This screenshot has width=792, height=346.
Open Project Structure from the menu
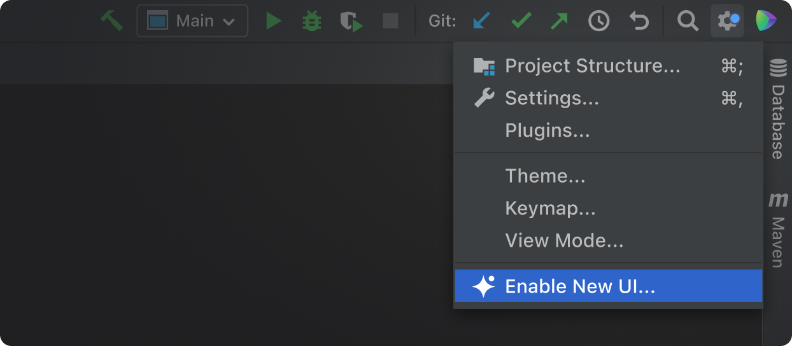pos(592,66)
